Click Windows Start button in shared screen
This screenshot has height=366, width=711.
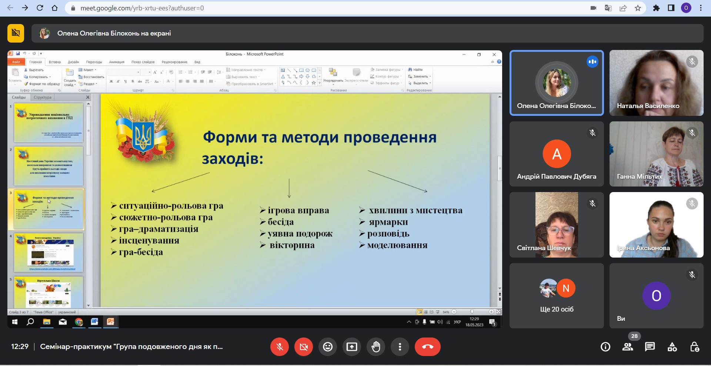[x=15, y=322]
